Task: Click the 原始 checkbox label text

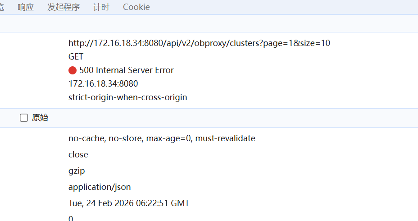Action: click(x=40, y=118)
